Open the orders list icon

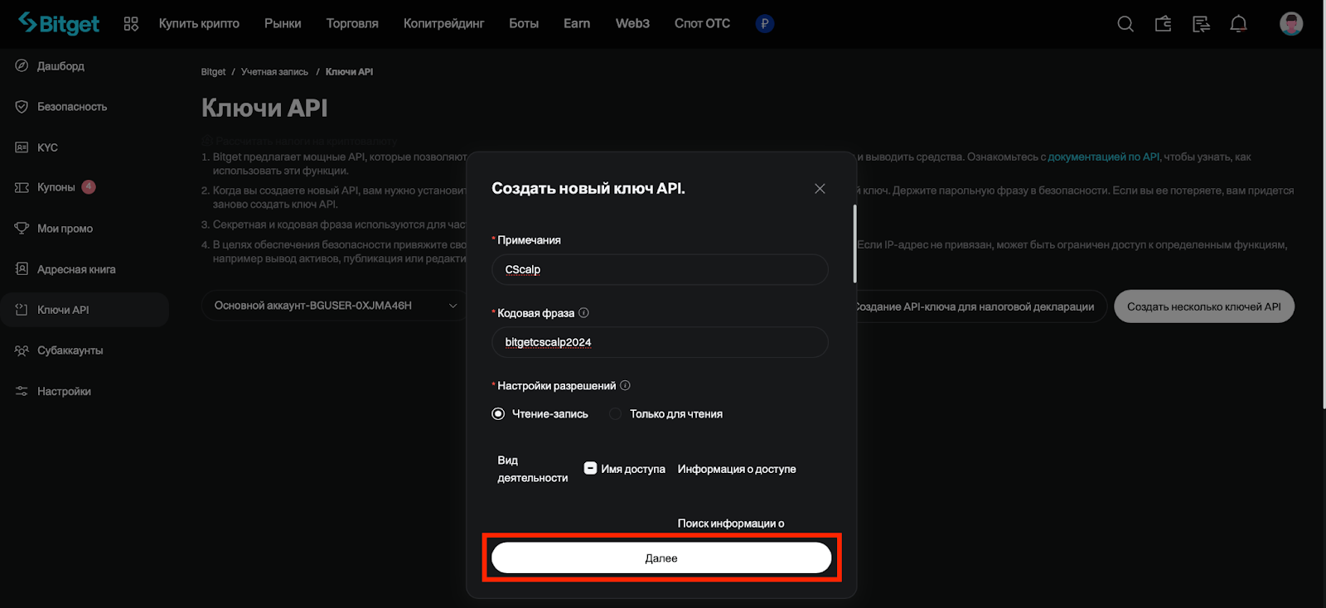1201,24
